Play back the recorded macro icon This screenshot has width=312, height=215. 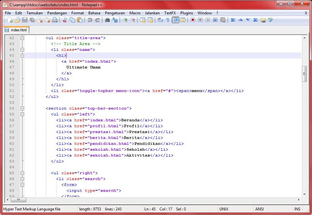(x=208, y=20)
